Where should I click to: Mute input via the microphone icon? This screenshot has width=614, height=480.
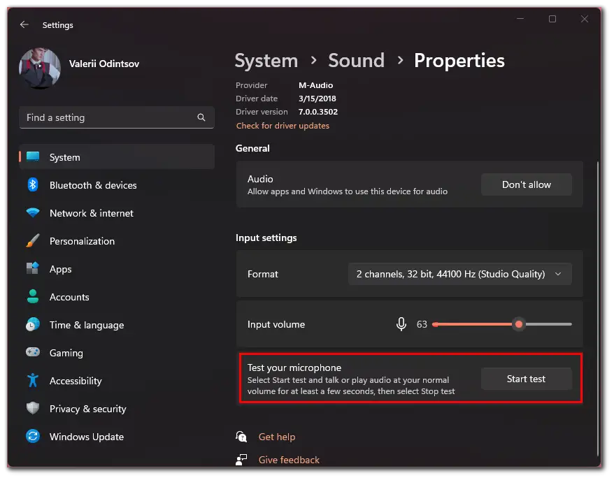[x=401, y=324]
